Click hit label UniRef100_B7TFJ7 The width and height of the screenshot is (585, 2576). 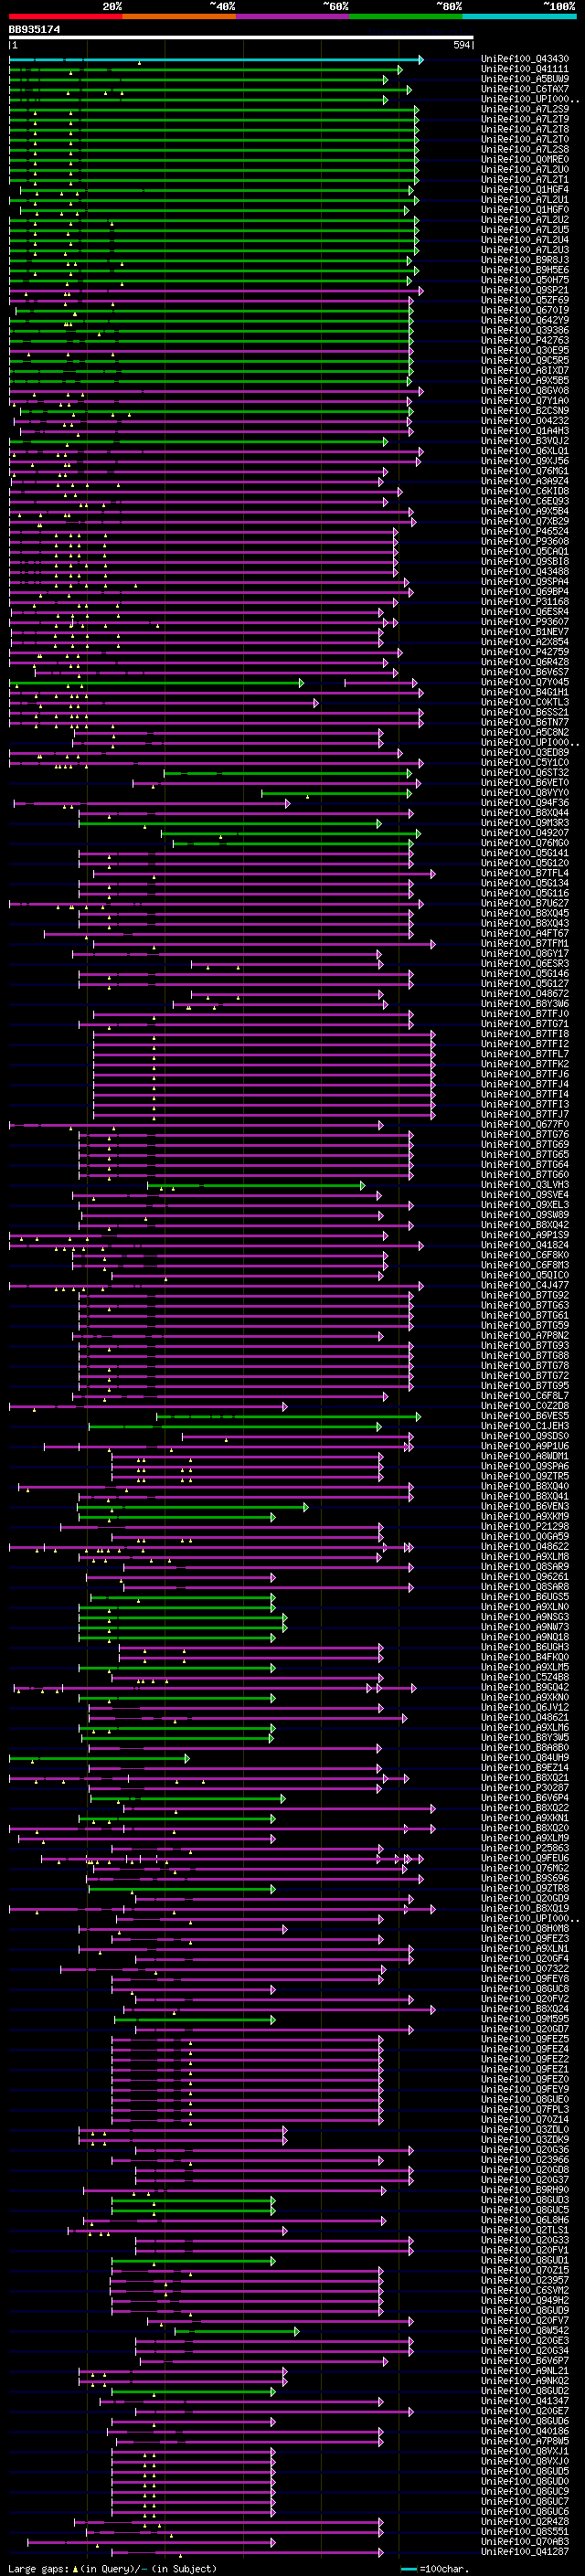[x=525, y=1114]
